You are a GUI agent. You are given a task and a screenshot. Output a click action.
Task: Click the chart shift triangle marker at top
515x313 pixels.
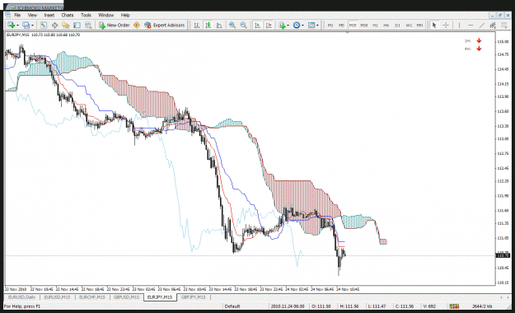point(347,33)
